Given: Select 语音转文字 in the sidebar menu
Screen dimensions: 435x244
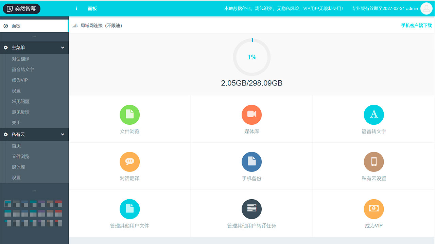Looking at the screenshot, I should coord(23,69).
